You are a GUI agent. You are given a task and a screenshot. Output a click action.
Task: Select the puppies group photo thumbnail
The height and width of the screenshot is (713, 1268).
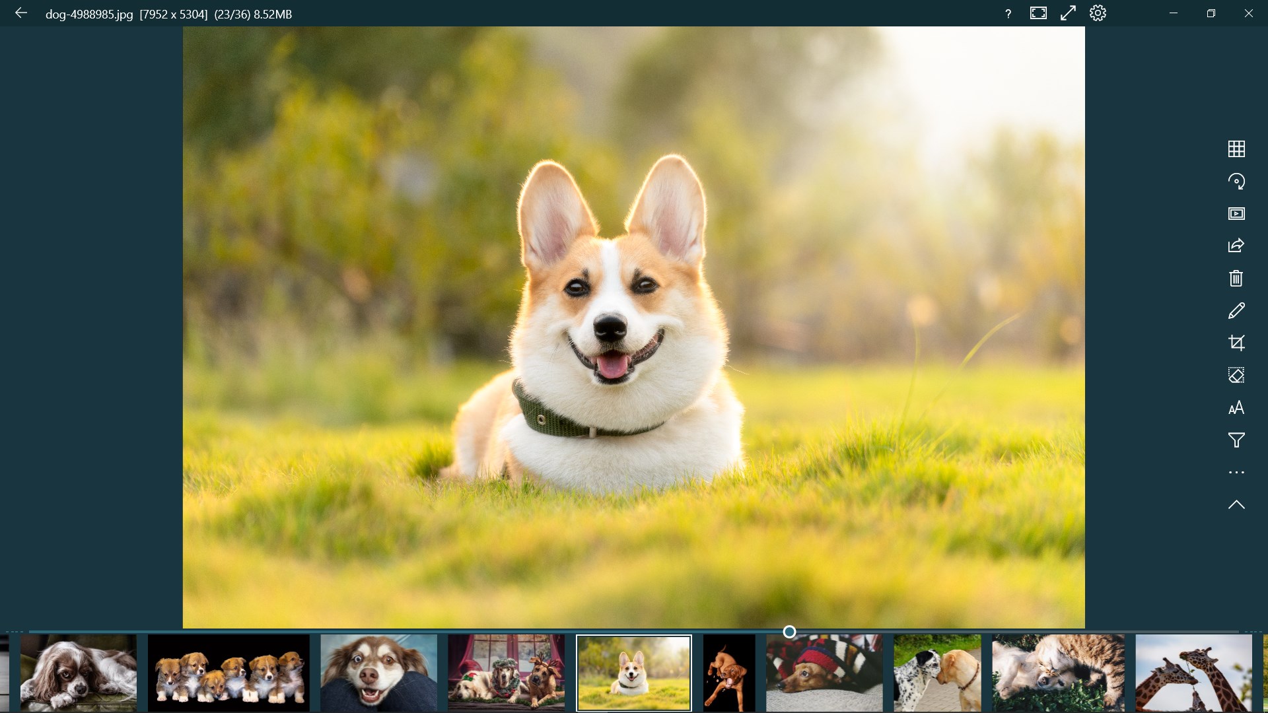click(229, 673)
